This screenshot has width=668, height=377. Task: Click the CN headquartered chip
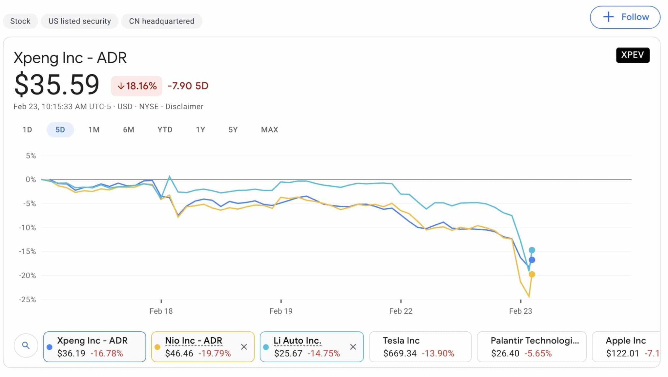161,21
